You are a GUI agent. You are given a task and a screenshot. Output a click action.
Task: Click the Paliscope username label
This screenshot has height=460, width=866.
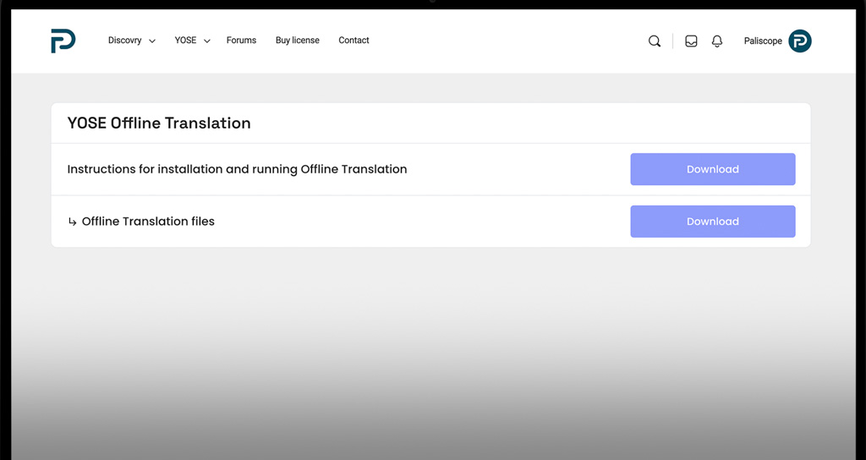pos(763,41)
